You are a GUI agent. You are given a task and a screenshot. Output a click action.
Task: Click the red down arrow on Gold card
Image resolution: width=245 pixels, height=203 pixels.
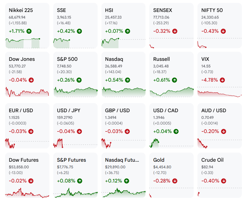tap(175, 181)
